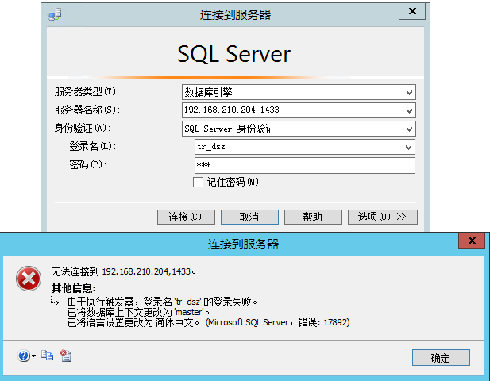490x381 pixels.
Task: Expand 选项(O) >> button
Action: coord(382,217)
